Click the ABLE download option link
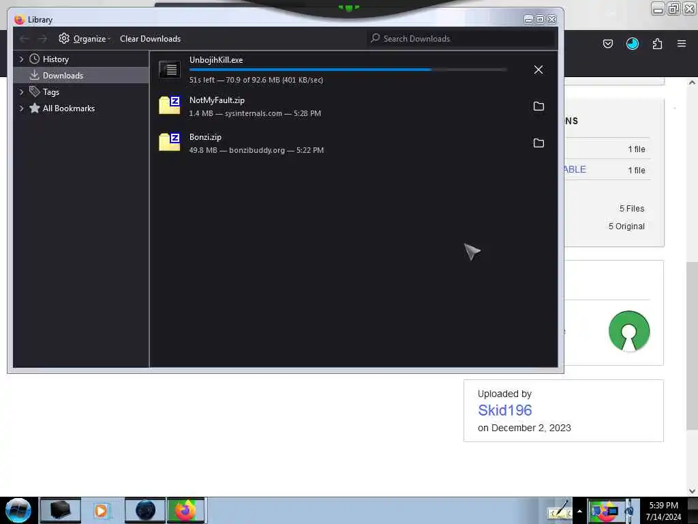Screen dimensions: 698x524 coord(575,169)
